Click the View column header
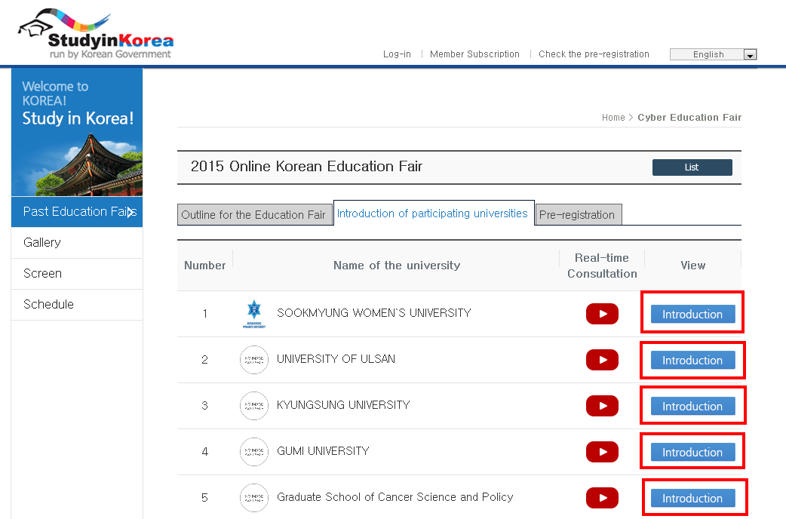The width and height of the screenshot is (786, 519). pyautogui.click(x=692, y=266)
